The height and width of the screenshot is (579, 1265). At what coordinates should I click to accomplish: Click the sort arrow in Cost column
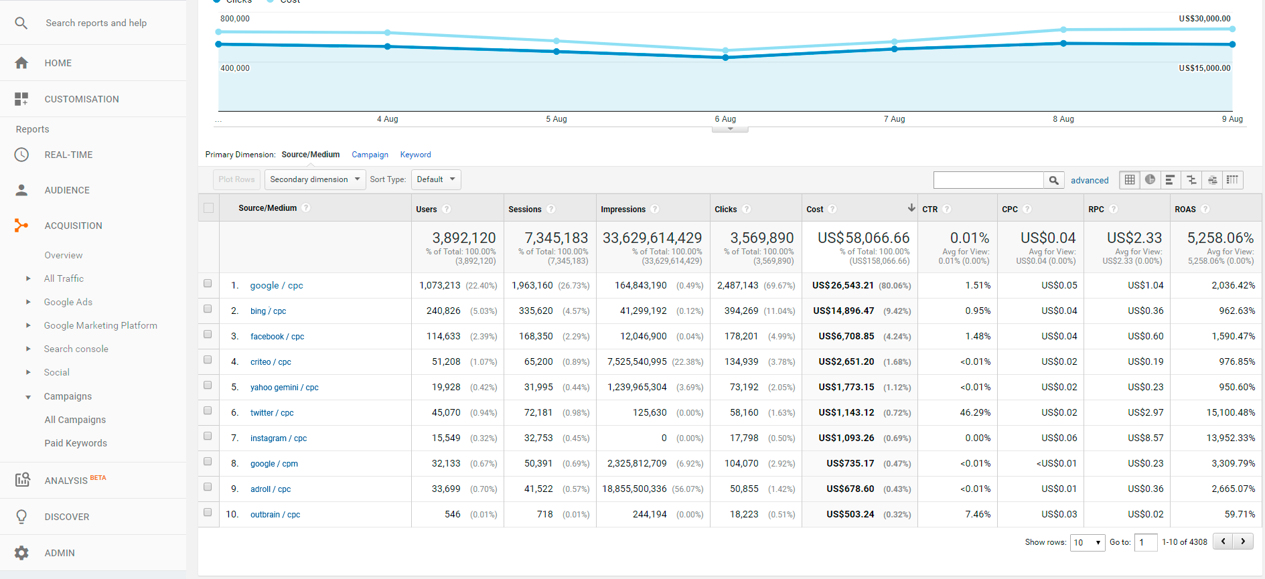[911, 208]
